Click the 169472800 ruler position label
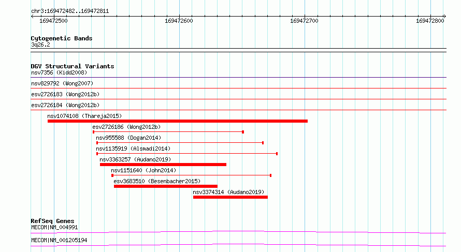461x252 pixels. pos(430,21)
